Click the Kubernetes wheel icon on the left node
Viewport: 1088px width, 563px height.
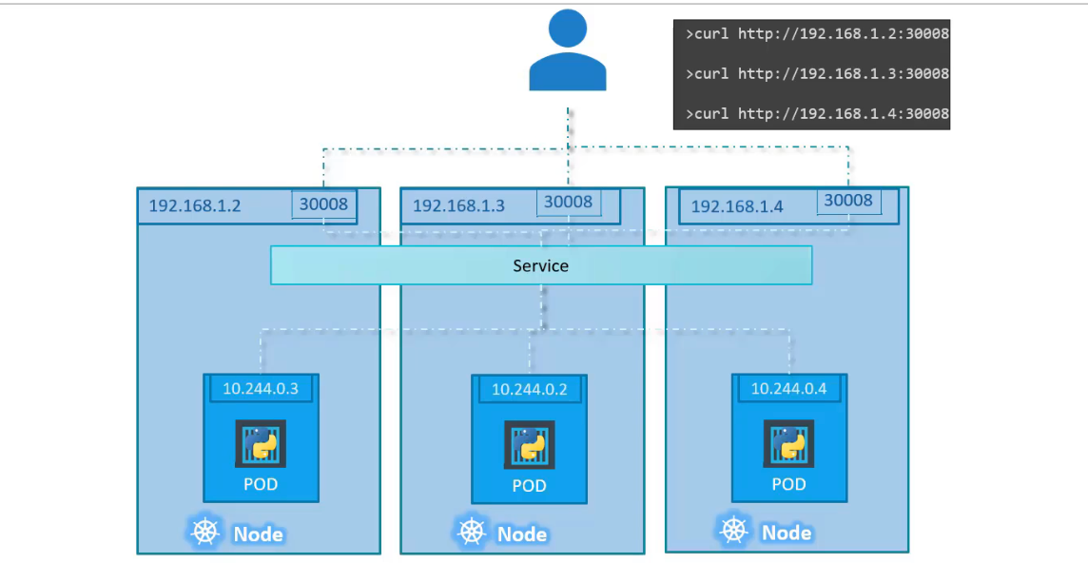point(205,533)
